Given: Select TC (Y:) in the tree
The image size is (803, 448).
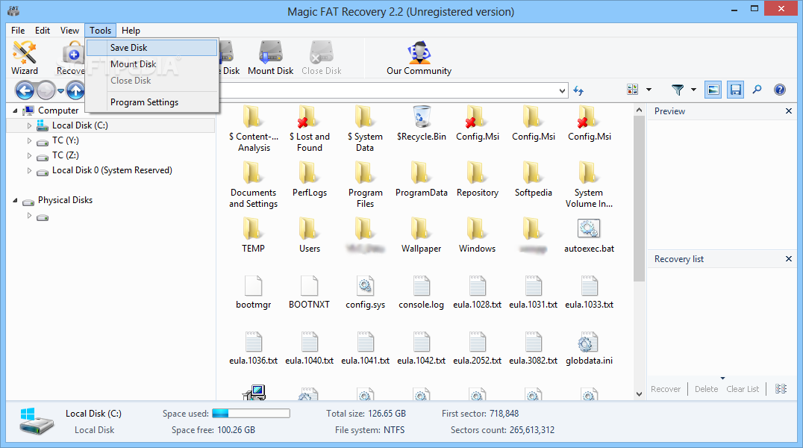Looking at the screenshot, I should click(66, 140).
